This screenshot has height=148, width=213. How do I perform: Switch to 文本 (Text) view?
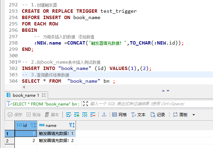(138, 115)
